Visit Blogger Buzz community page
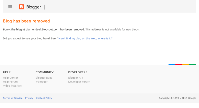Screen dimensions: 199x108 pos(44,78)
